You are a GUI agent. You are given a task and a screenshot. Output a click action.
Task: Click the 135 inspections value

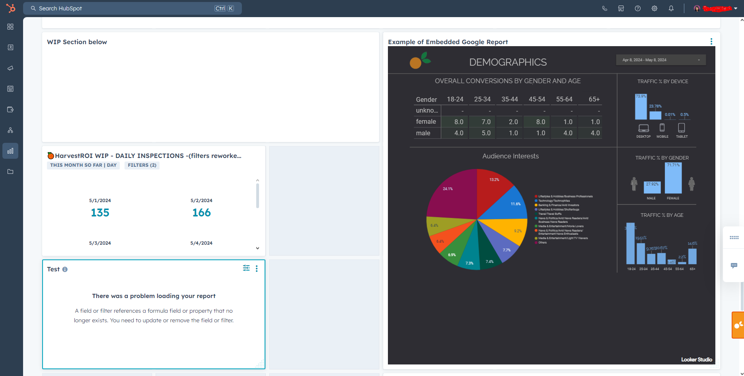[100, 213]
